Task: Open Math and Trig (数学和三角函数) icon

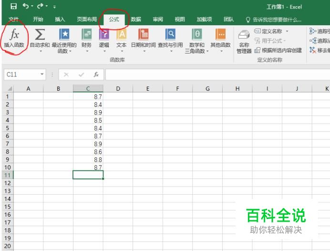Action: (x=197, y=34)
